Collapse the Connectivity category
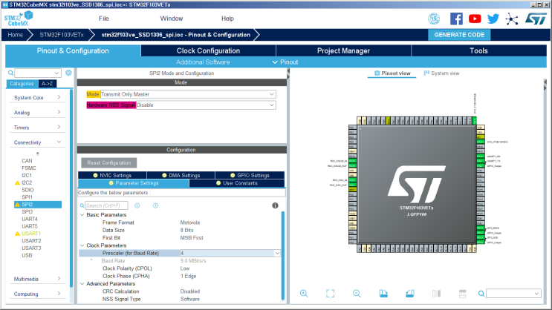This screenshot has width=552, height=310. [37, 142]
